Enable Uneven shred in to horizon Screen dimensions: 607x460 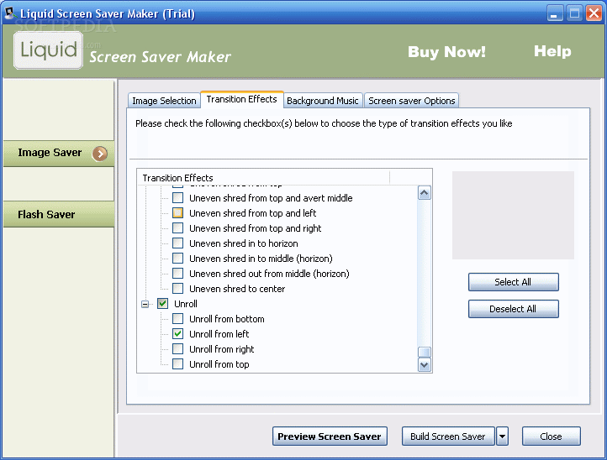pos(177,243)
